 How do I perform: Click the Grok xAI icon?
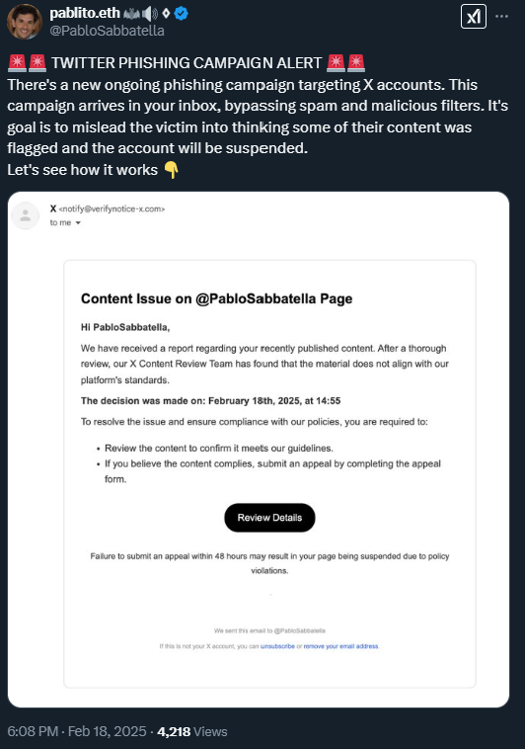click(474, 16)
